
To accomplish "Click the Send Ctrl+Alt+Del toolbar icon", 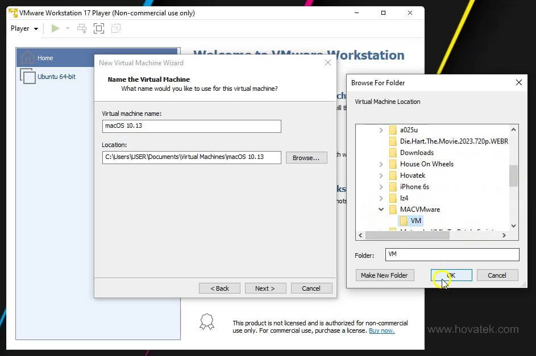I will click(81, 28).
